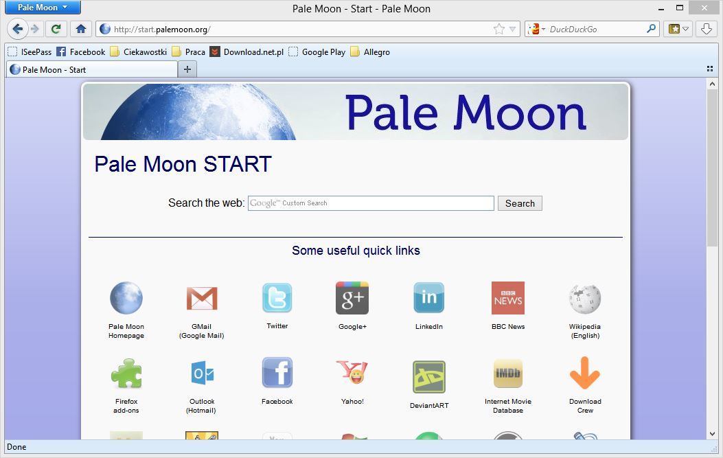Click the "Some useful quick links" heading
This screenshot has width=723, height=458.
pos(356,251)
